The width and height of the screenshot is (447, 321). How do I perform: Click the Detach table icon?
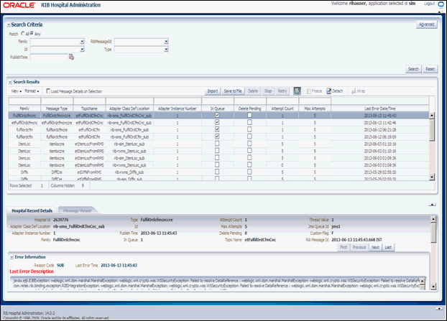click(x=328, y=91)
